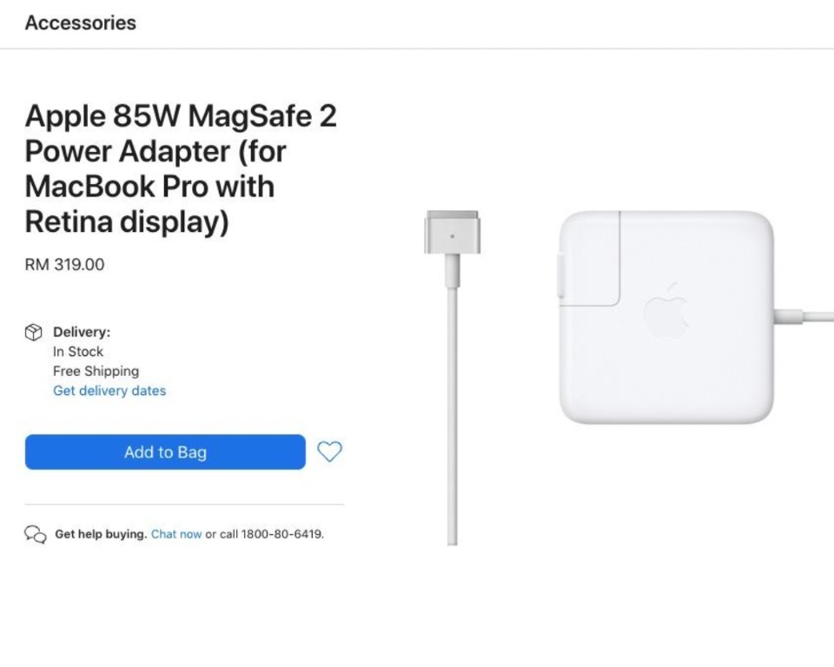Click the cable exiting the adapter's right side
The width and height of the screenshot is (834, 667).
(804, 315)
